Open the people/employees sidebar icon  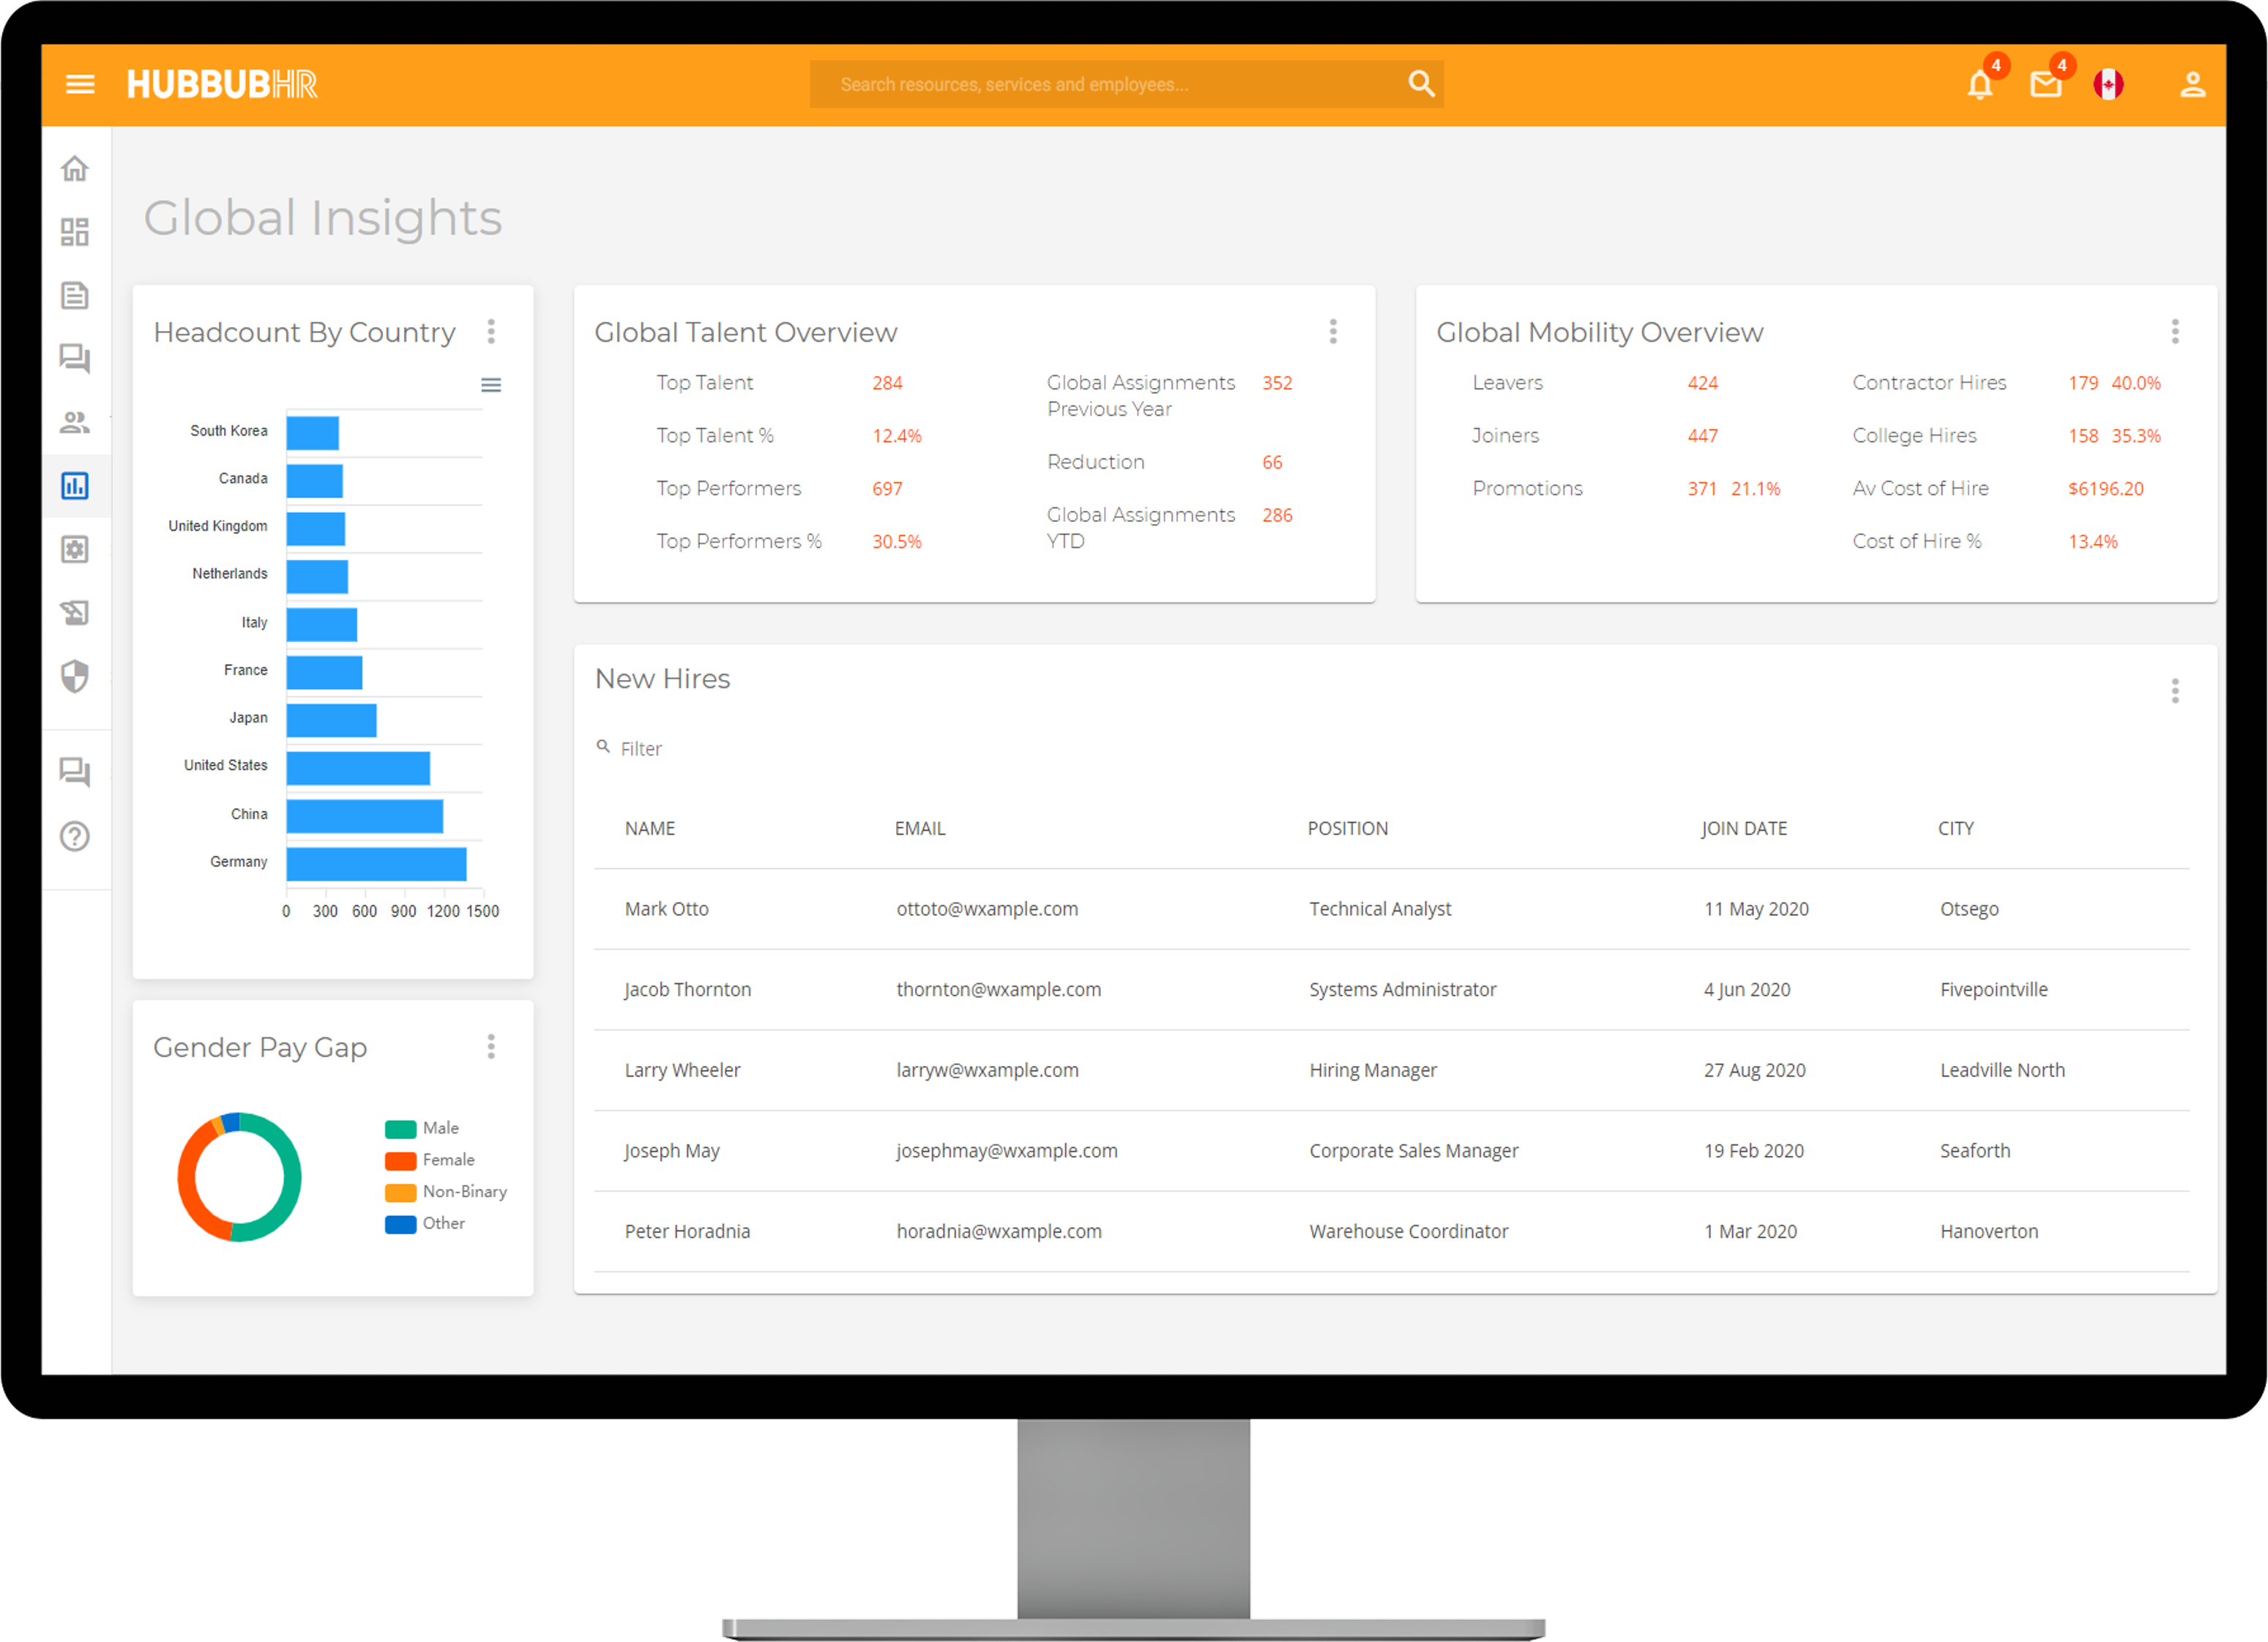75,422
